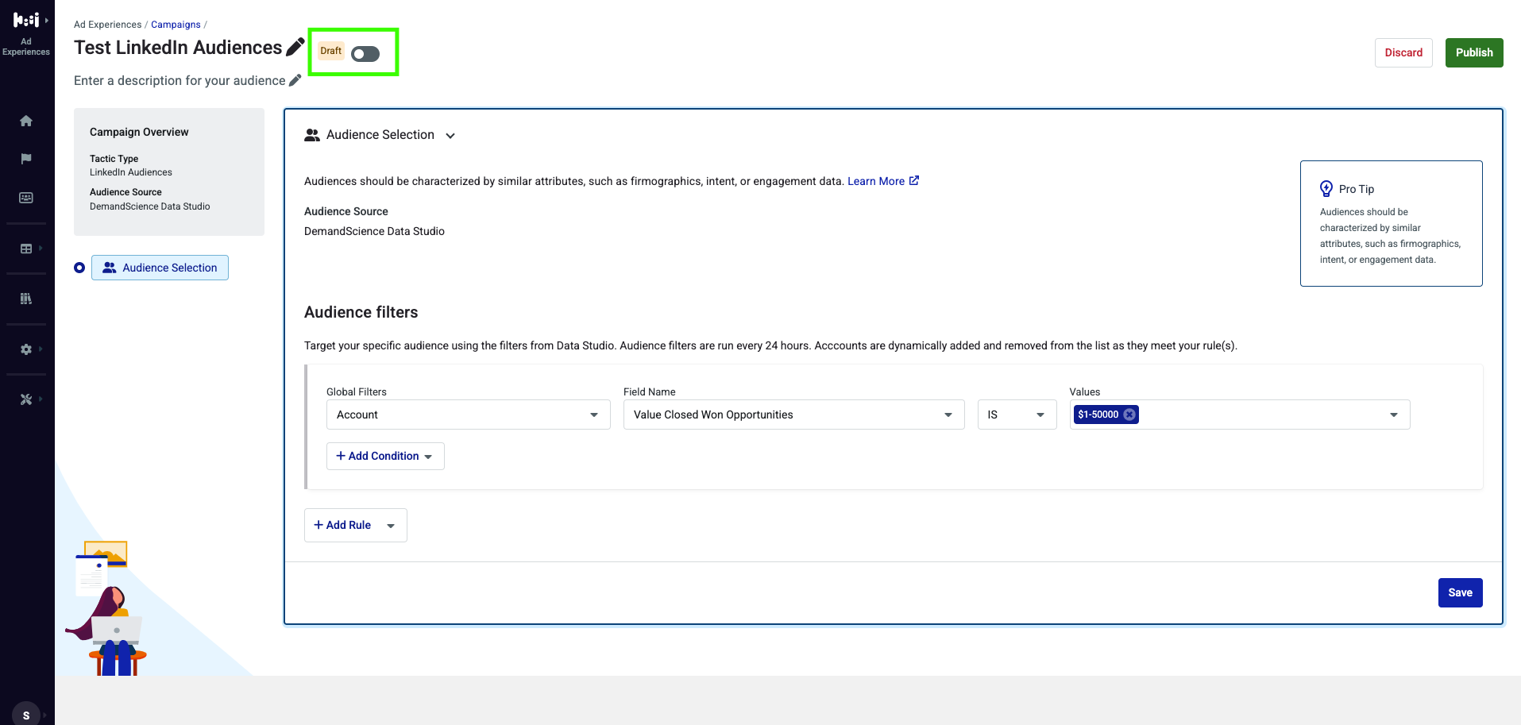Screen dimensions: 1521x725
Task: Click the Ad Experiences breadcrumb
Action: [107, 25]
